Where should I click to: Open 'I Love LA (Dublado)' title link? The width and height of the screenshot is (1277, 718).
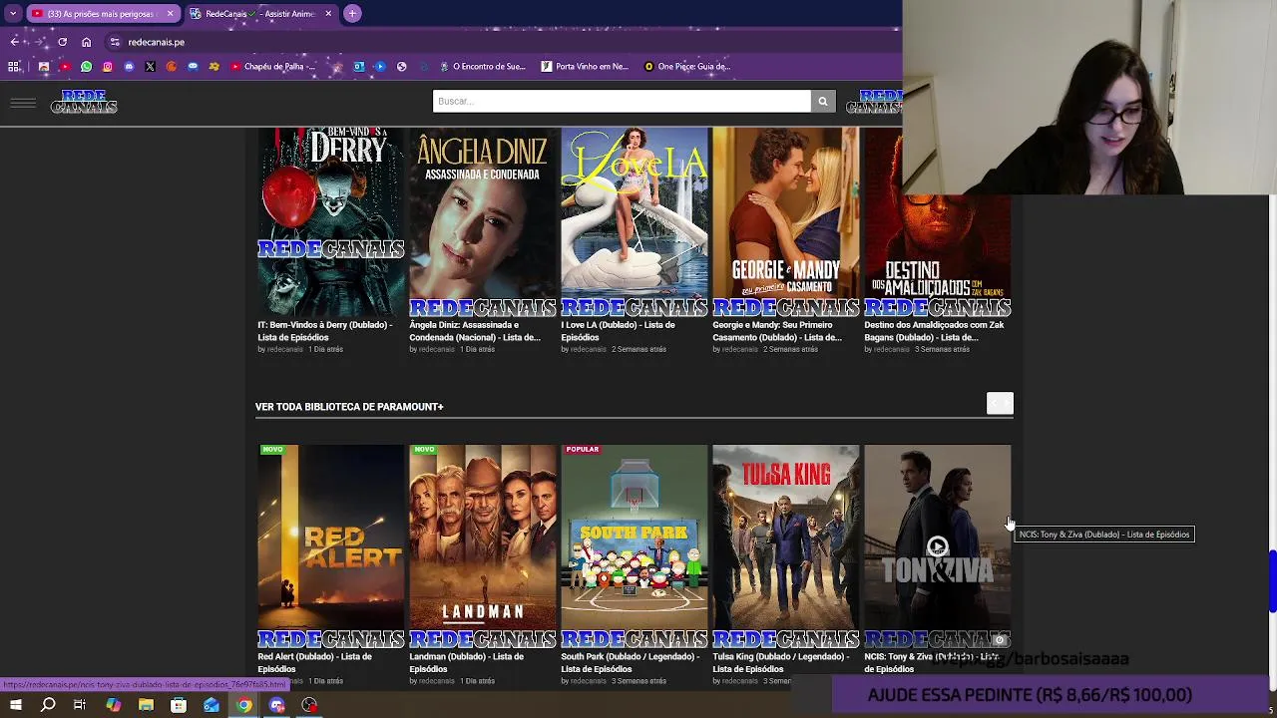coord(618,331)
